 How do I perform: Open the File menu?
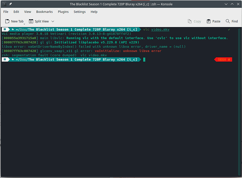[x=6, y=12]
